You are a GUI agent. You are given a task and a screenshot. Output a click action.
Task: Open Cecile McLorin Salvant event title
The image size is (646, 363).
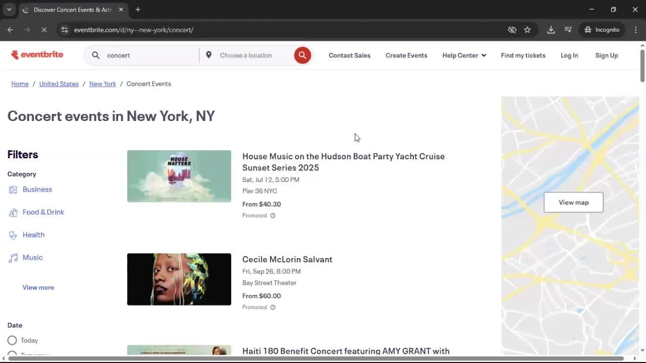pyautogui.click(x=287, y=259)
